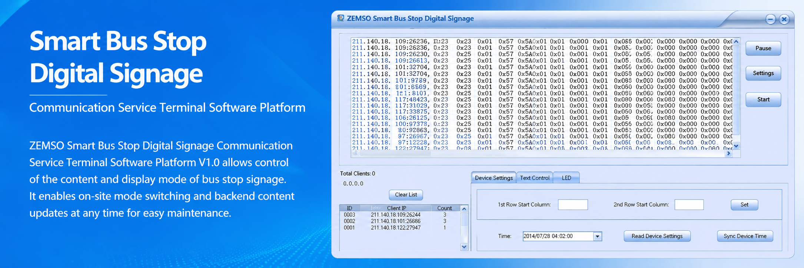
Task: Click the log horizontal scroll-right arrow
Action: pyautogui.click(x=729, y=153)
